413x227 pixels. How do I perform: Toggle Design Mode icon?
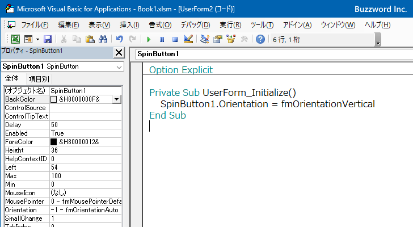[188, 39]
